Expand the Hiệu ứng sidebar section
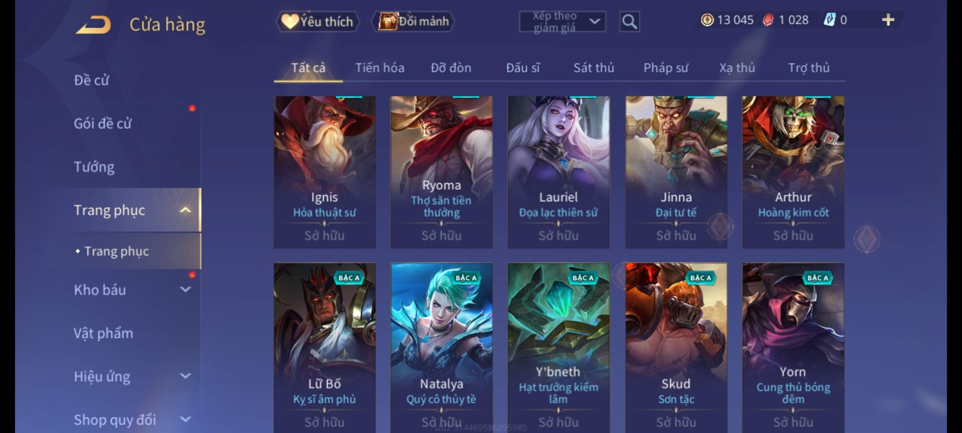 click(x=185, y=376)
